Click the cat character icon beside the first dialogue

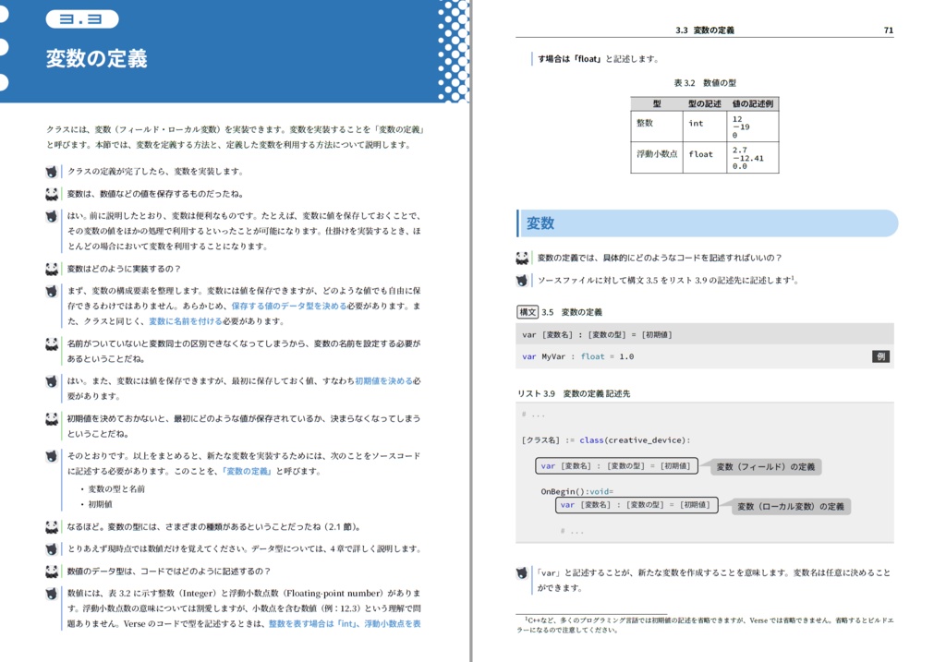[x=51, y=169]
